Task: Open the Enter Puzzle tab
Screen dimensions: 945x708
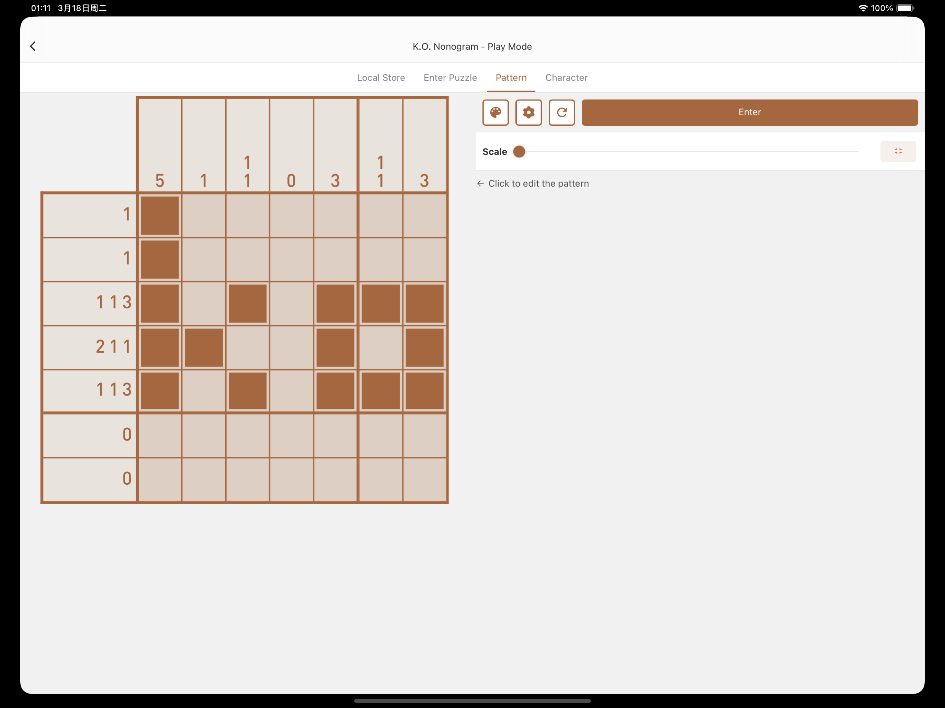Action: pos(450,78)
